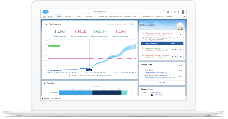
Task: Click the dark navy Qualification bar segment
Action: coord(107,93)
